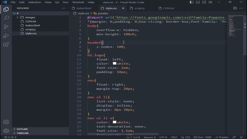Click white color swatch on line 12
This screenshot has width=247, height=139.
tap(115, 63)
